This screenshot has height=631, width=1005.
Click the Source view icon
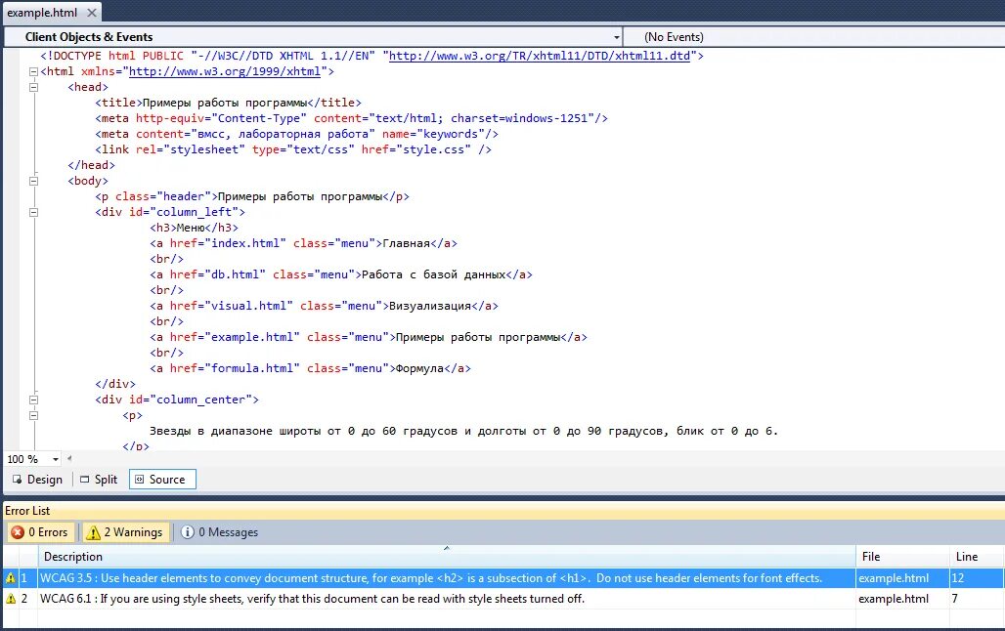(x=139, y=480)
